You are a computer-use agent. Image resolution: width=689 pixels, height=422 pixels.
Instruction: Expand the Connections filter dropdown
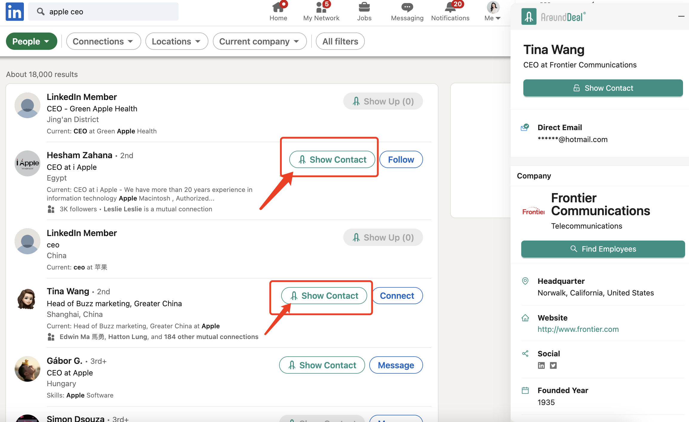point(103,41)
